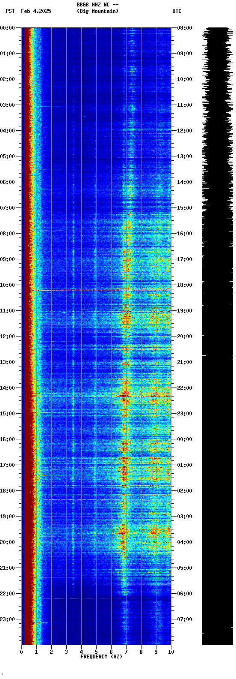The image size is (236, 679).
Task: Click the frequency axis tick "1"
Action: (x=36, y=652)
